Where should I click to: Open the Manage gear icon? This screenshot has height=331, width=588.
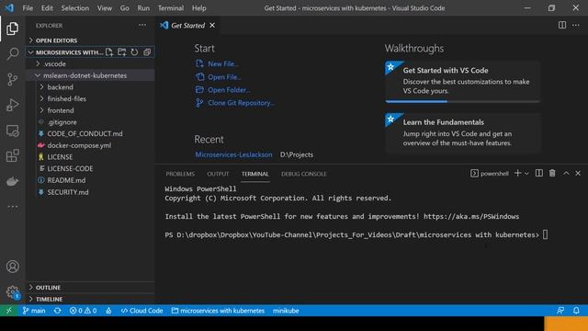coord(12,291)
